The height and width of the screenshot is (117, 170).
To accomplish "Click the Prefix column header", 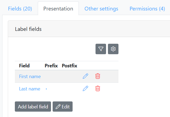I will coord(51,66).
